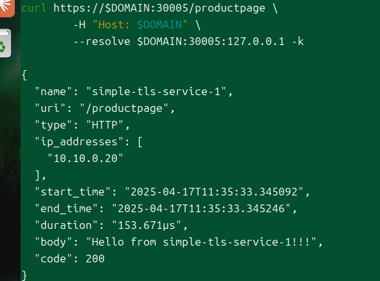This screenshot has width=380, height=281.
Task: Click the end_time timestamp value
Action: click(x=201, y=209)
